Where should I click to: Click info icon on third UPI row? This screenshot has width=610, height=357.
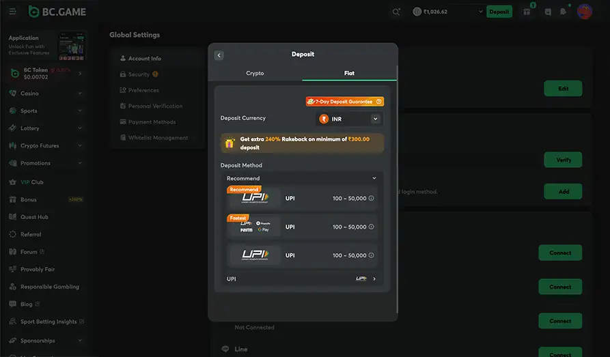[x=371, y=255]
